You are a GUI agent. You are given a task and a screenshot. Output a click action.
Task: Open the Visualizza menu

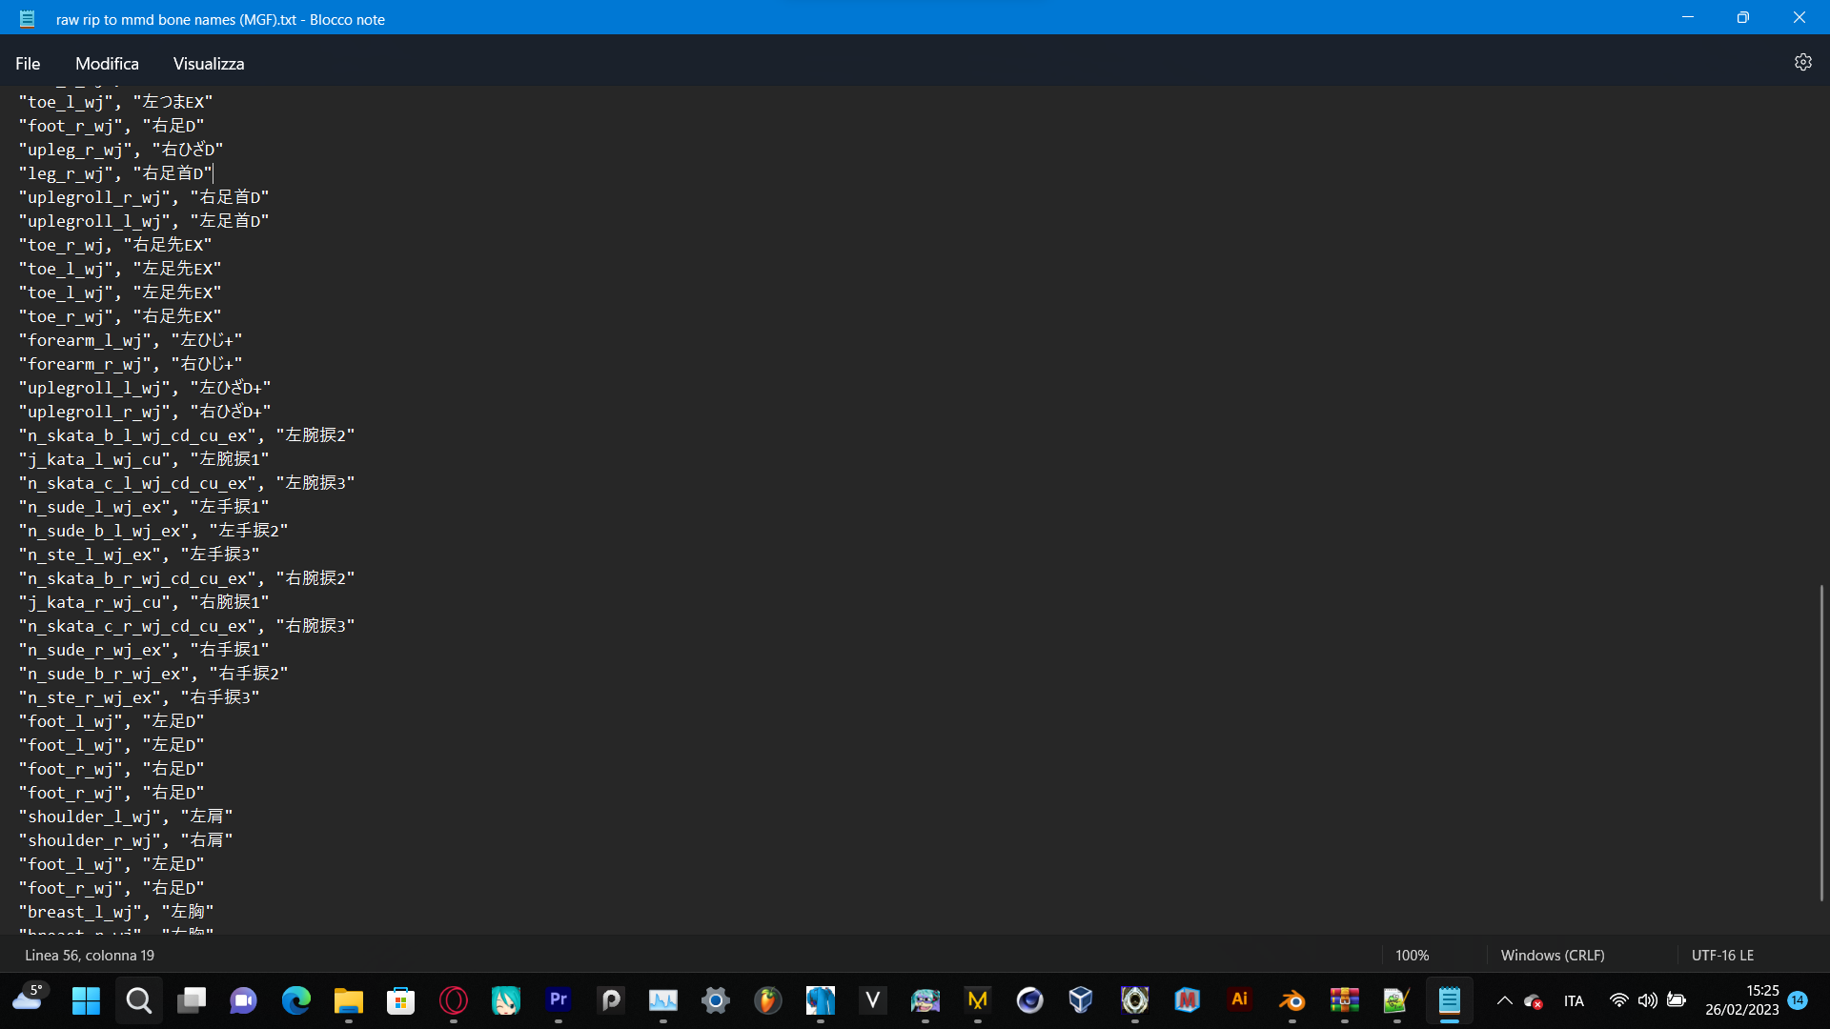pos(209,63)
